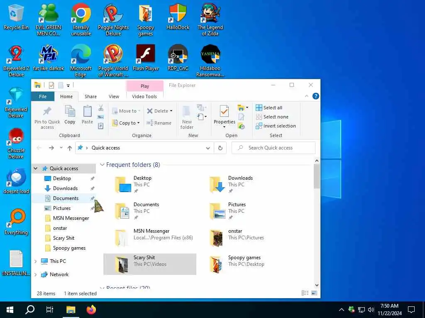Click the file list vertical scrollbar thumb
This screenshot has width=425, height=318.
pyautogui.click(x=317, y=176)
